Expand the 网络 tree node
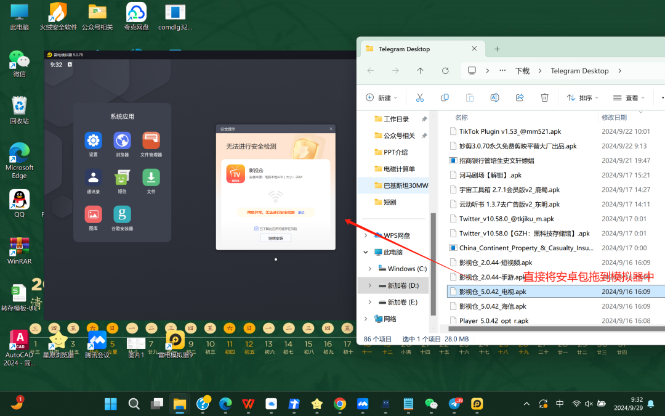This screenshot has width=665, height=416. tap(366, 319)
